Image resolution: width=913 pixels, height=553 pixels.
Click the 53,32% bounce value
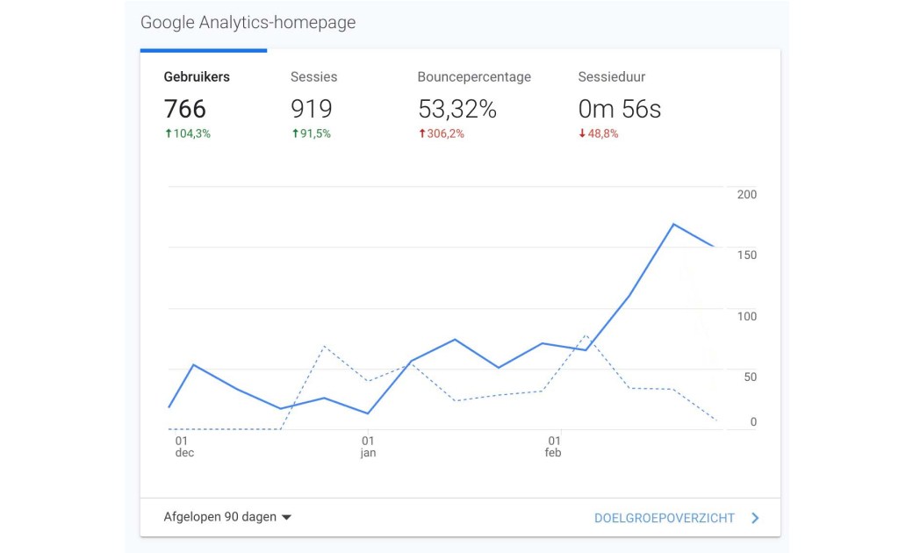(457, 109)
